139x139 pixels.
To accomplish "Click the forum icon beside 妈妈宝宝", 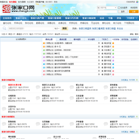I will [x=38, y=98].
